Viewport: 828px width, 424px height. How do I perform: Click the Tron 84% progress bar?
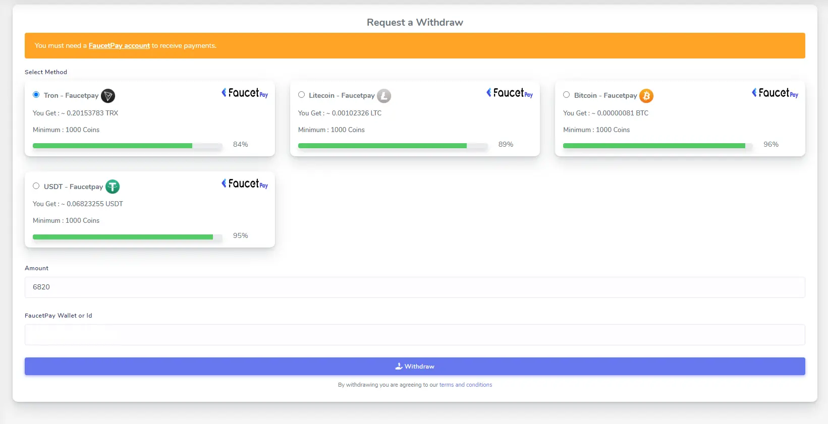[x=128, y=146]
